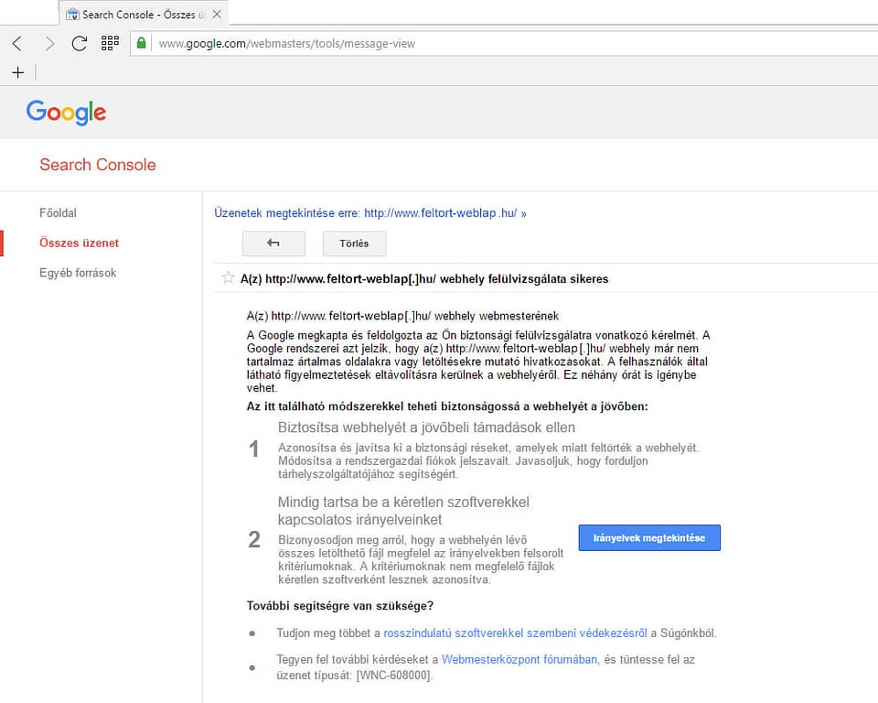Open Főoldal in the sidebar
The image size is (878, 703).
pyautogui.click(x=58, y=213)
